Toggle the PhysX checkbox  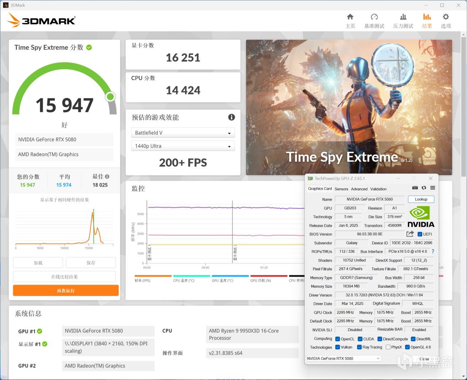[388, 347]
